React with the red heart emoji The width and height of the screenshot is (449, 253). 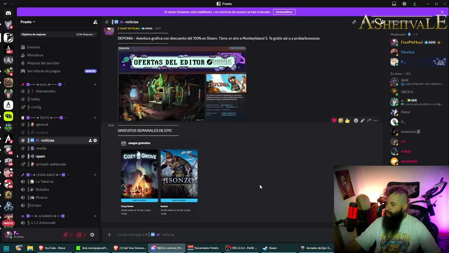click(x=334, y=121)
